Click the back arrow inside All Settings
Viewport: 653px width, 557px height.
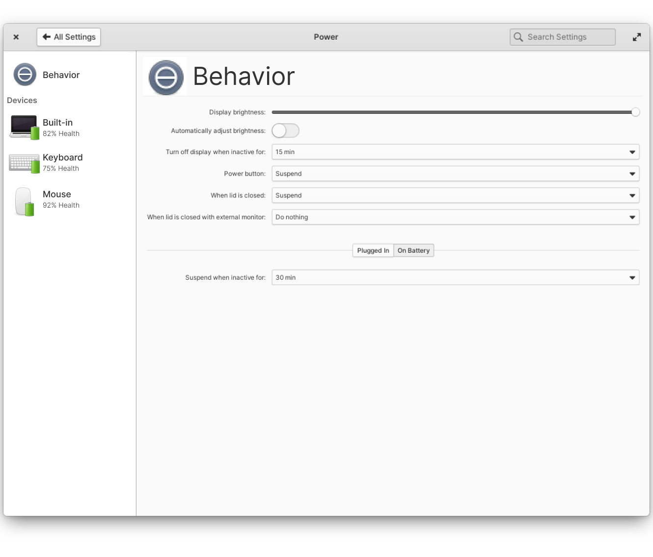pos(47,37)
